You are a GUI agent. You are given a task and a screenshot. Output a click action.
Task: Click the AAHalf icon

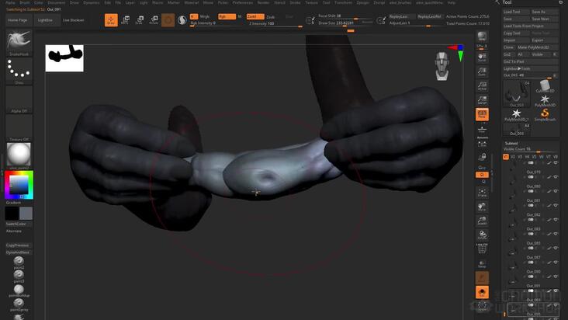482,99
